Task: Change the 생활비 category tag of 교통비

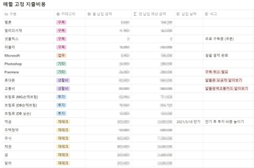Action: click(63, 88)
